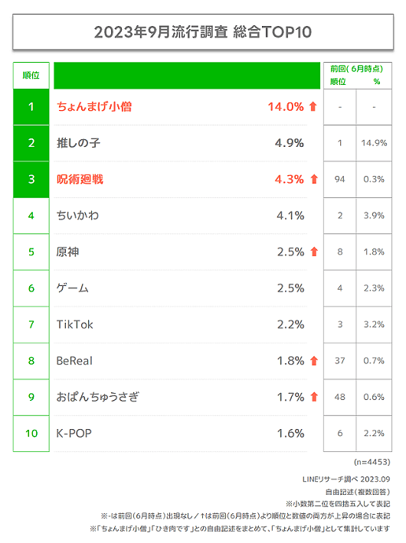Click the title 2023年9月流行調査 総合TOP10
406x543 pixels.
click(x=203, y=32)
